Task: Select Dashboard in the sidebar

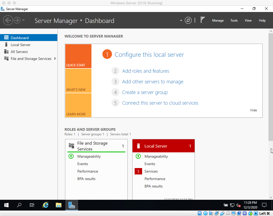Action: [x=29, y=38]
